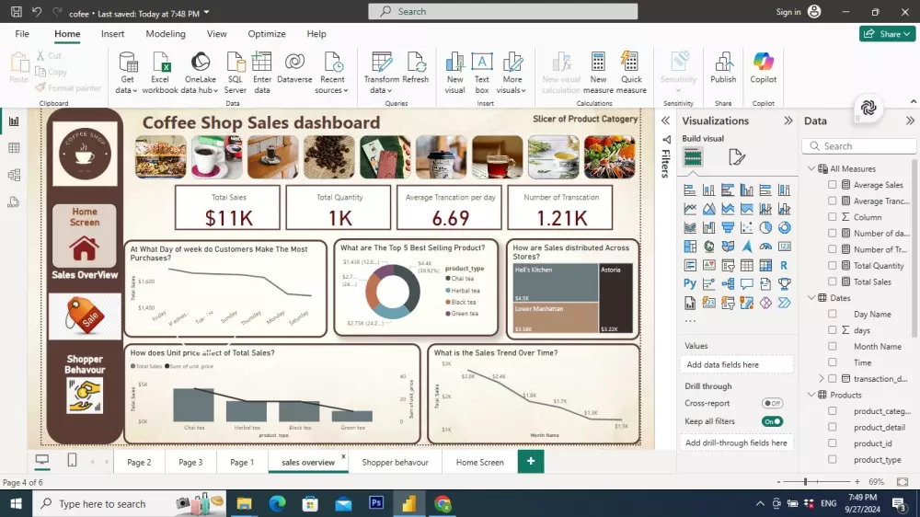Turn off the Keep all filters toggle
The width and height of the screenshot is (920, 517).
coord(772,421)
